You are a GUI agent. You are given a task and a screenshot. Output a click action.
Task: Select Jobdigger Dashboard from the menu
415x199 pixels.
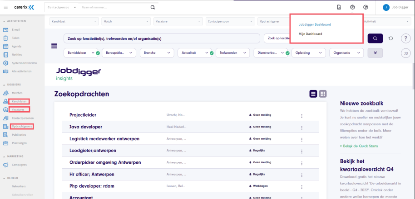click(315, 24)
